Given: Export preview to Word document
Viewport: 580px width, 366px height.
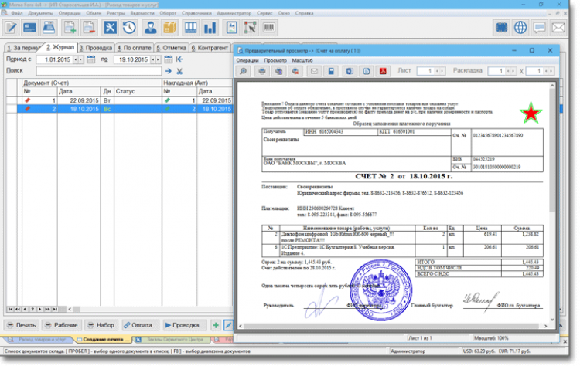Looking at the screenshot, I should click(349, 71).
